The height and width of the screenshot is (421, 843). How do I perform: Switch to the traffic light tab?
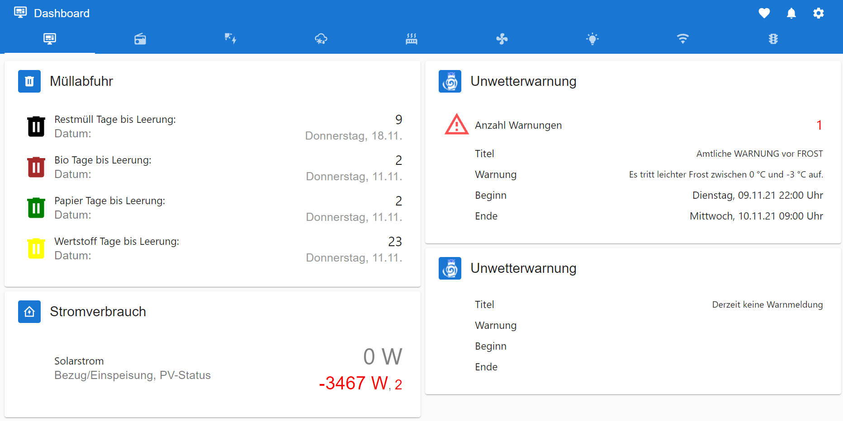coord(773,39)
